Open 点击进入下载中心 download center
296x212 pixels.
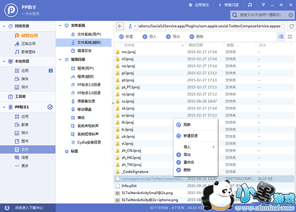[x=28, y=208]
